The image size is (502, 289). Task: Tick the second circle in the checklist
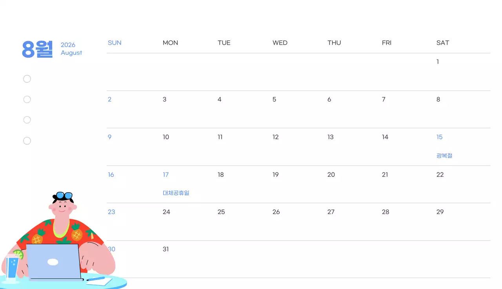(27, 100)
